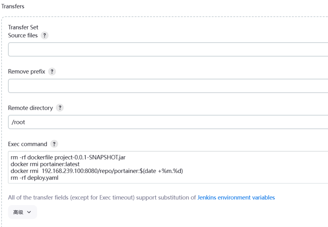The image size is (328, 227).
Task: Click the line with 192.168.239.100:8080 registry
Action: [x=96, y=171]
